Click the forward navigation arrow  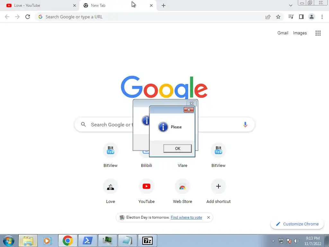coord(17,17)
